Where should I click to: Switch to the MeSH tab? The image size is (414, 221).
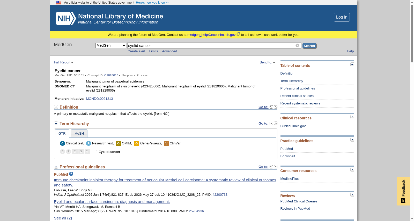pos(79,134)
